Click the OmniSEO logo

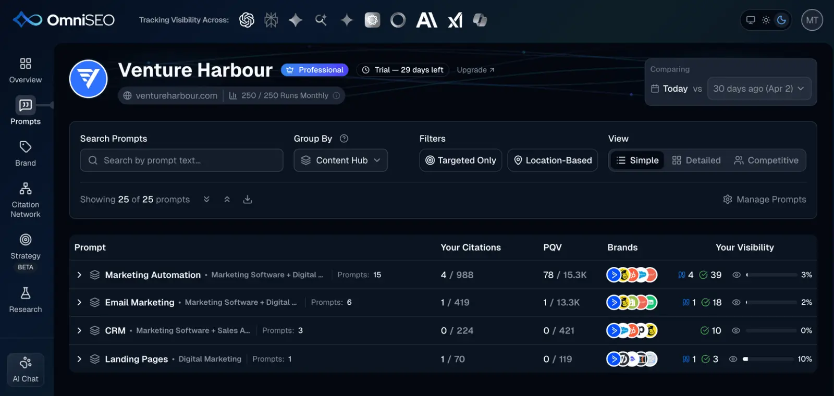(x=64, y=20)
